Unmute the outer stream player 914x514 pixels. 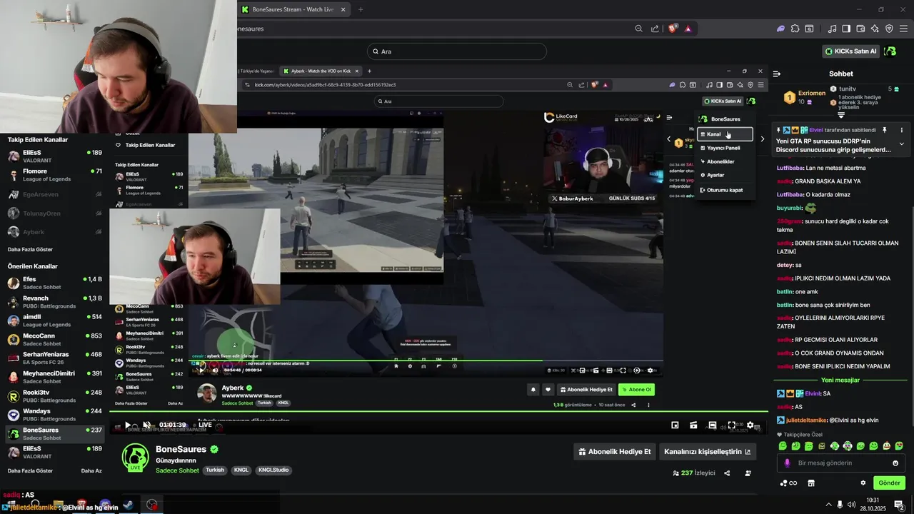tap(146, 425)
